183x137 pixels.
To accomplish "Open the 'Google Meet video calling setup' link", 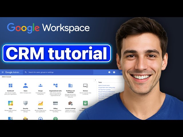I will (x=107, y=88).
